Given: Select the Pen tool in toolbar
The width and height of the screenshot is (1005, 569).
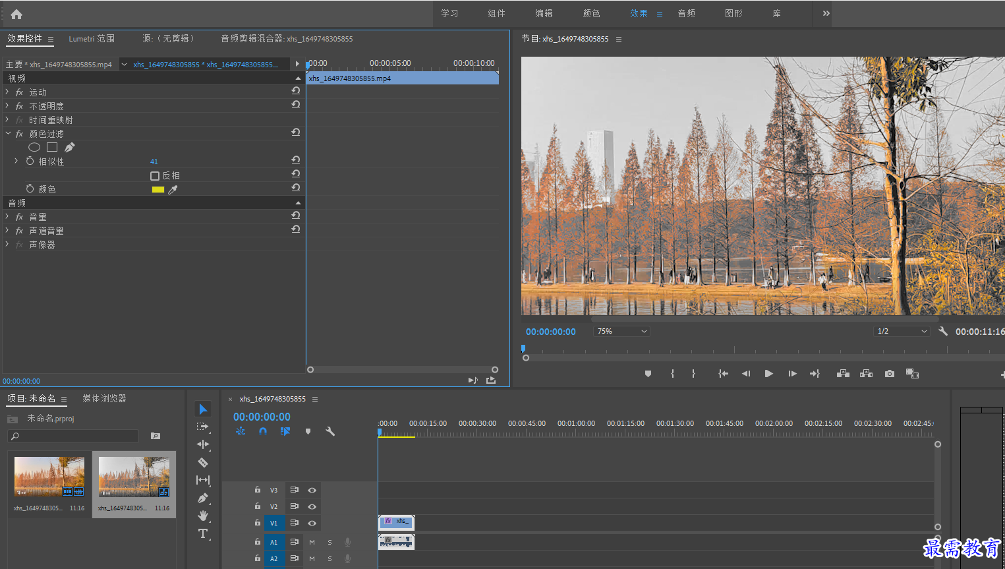Looking at the screenshot, I should pyautogui.click(x=203, y=498).
